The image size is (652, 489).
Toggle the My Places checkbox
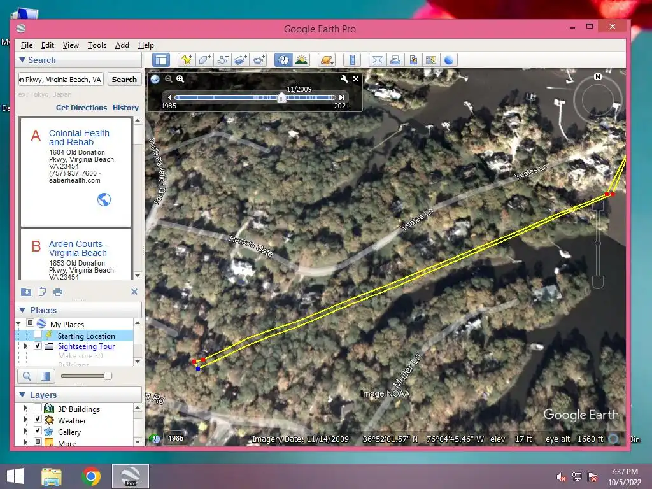coord(30,323)
